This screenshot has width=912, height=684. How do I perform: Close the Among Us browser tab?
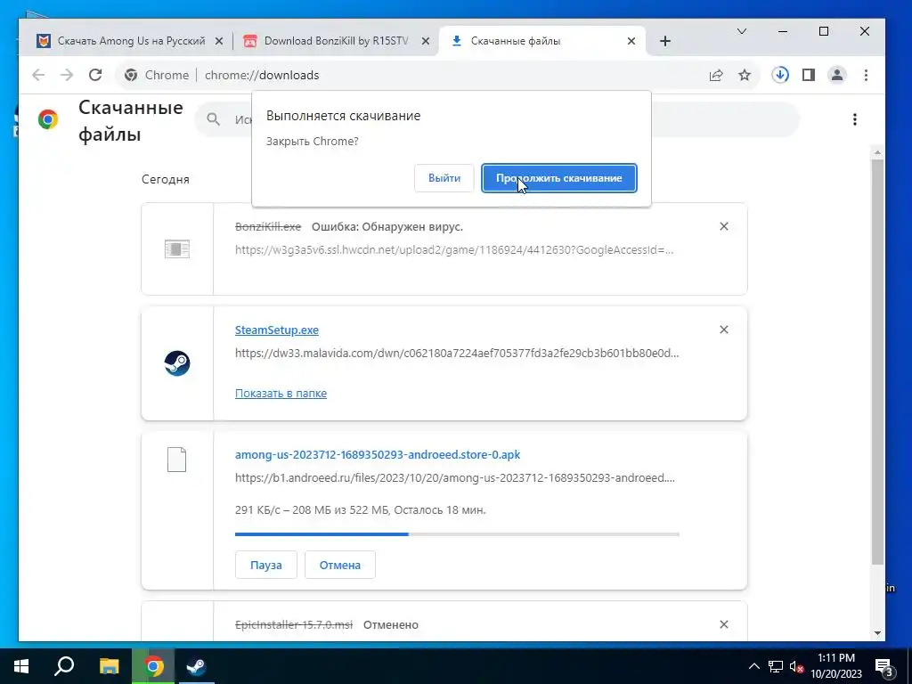[219, 41]
